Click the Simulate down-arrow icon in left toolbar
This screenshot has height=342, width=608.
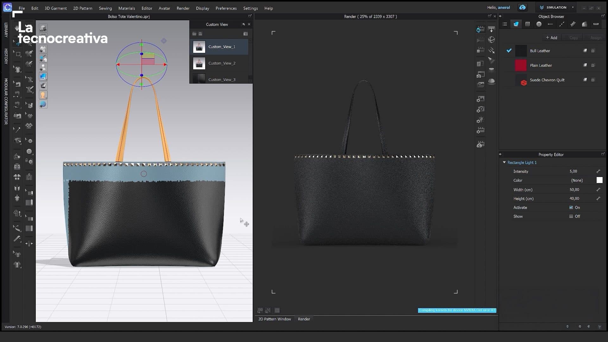pyautogui.click(x=17, y=28)
